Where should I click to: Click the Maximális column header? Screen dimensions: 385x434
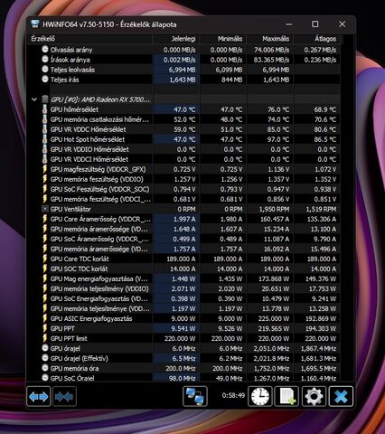[276, 39]
